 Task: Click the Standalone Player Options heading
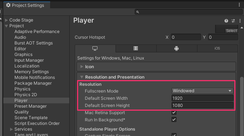click(x=107, y=129)
